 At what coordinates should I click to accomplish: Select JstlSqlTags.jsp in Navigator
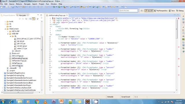pos(17,63)
